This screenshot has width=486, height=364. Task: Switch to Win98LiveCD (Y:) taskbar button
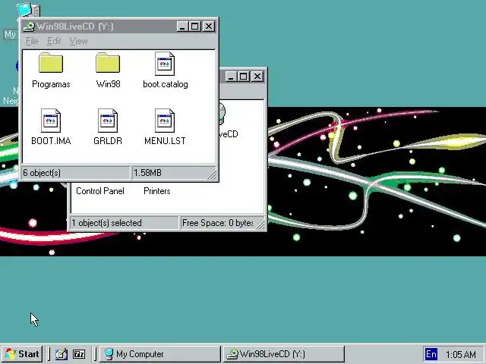283,354
